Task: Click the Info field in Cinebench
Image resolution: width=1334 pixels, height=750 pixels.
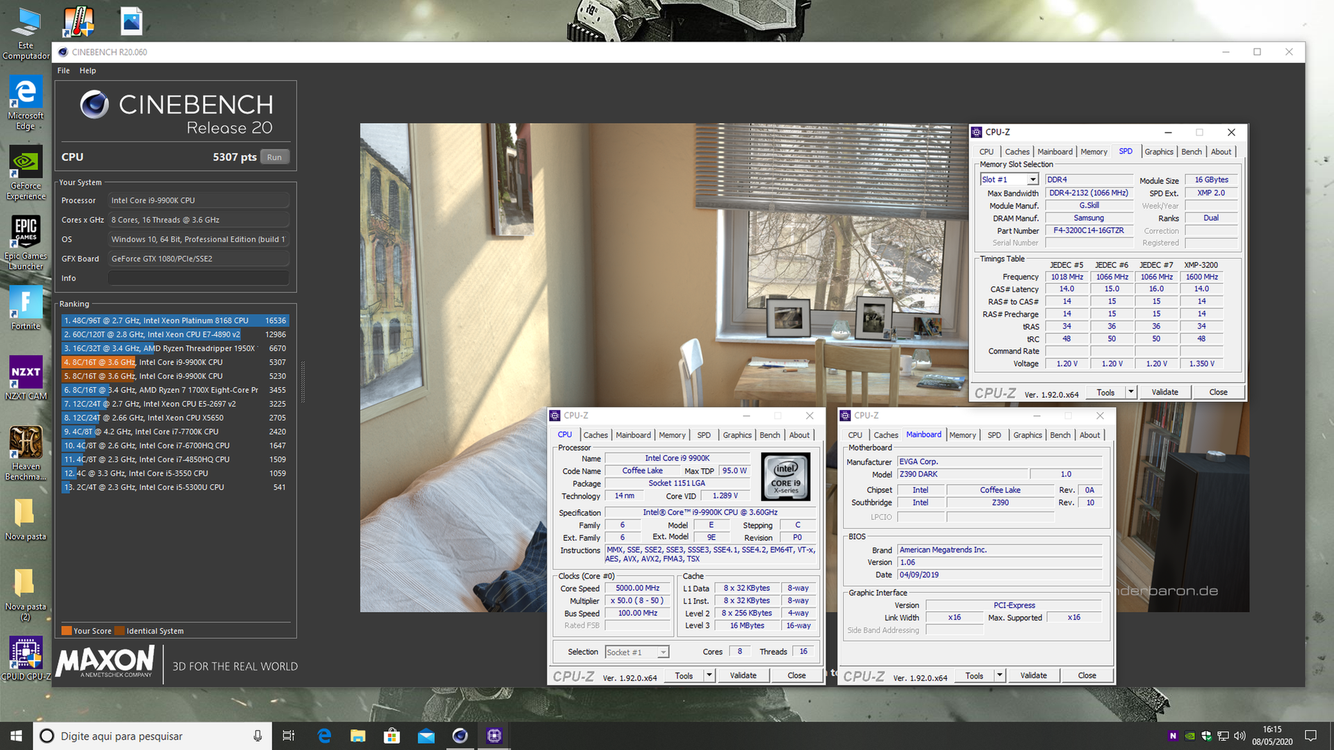Action: click(x=198, y=278)
